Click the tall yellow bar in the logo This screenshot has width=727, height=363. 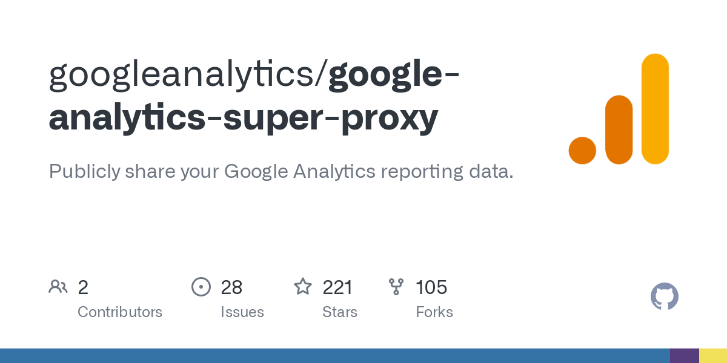tap(655, 109)
